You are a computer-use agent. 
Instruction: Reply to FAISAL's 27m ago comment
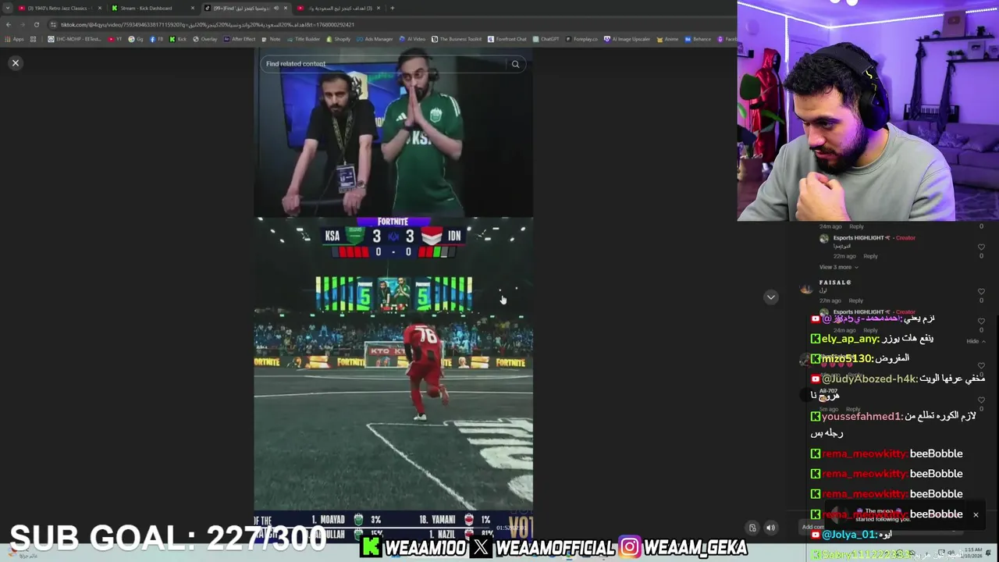(x=856, y=301)
